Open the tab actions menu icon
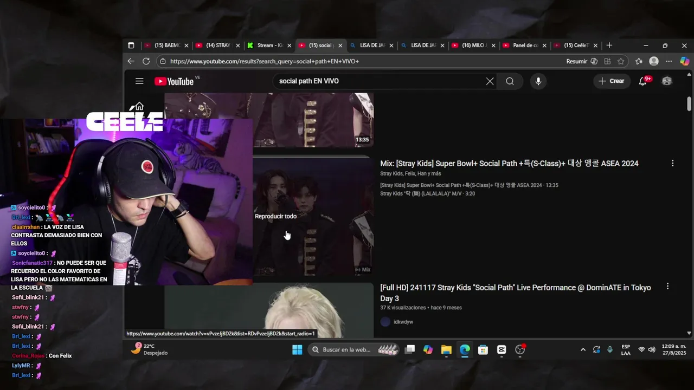Viewport: 694px width, 390px height. pos(131,45)
